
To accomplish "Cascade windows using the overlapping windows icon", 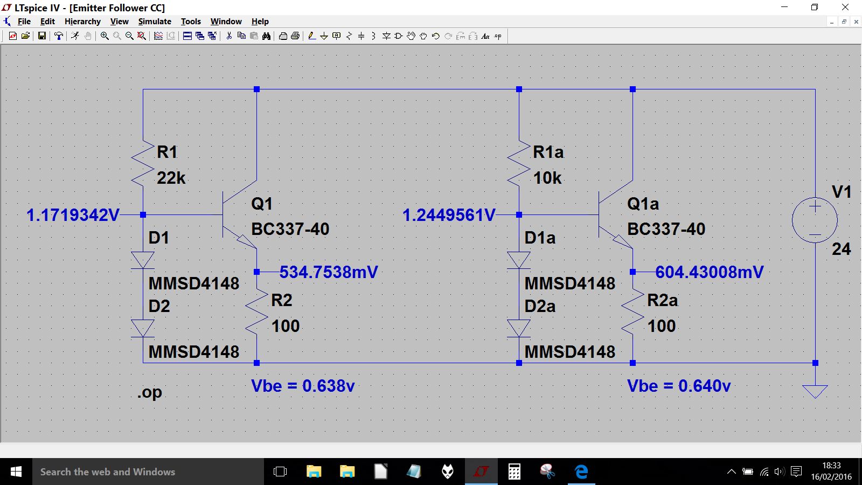I will click(200, 36).
